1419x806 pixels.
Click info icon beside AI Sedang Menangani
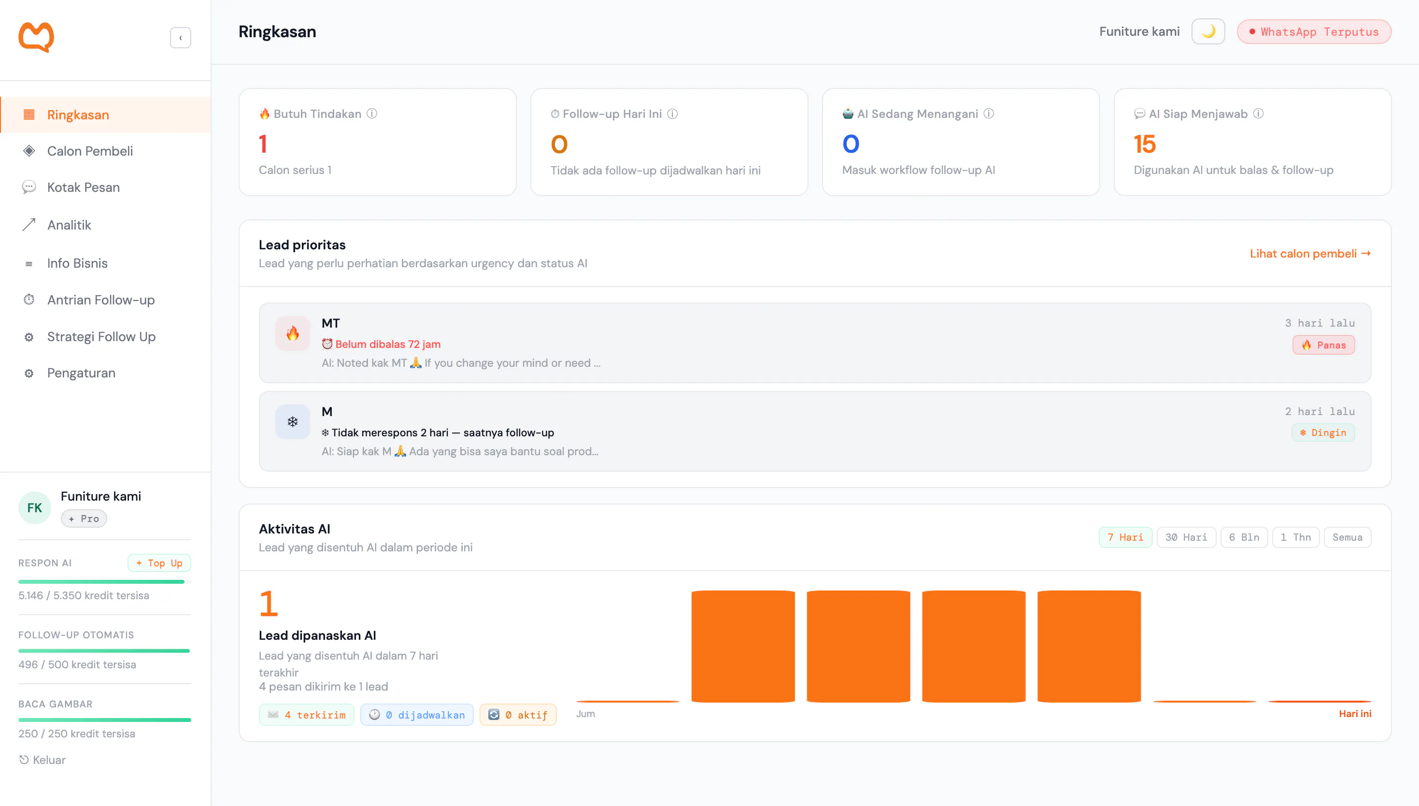coord(989,114)
